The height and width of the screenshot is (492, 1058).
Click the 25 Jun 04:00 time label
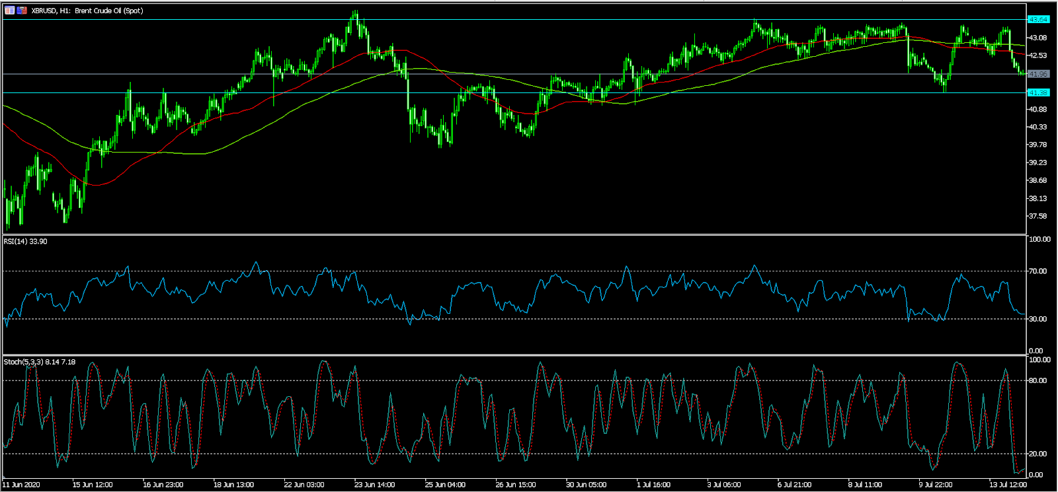point(445,485)
